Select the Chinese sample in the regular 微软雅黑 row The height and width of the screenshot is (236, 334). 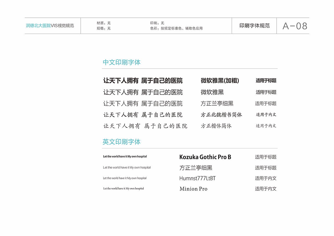pos(143,92)
